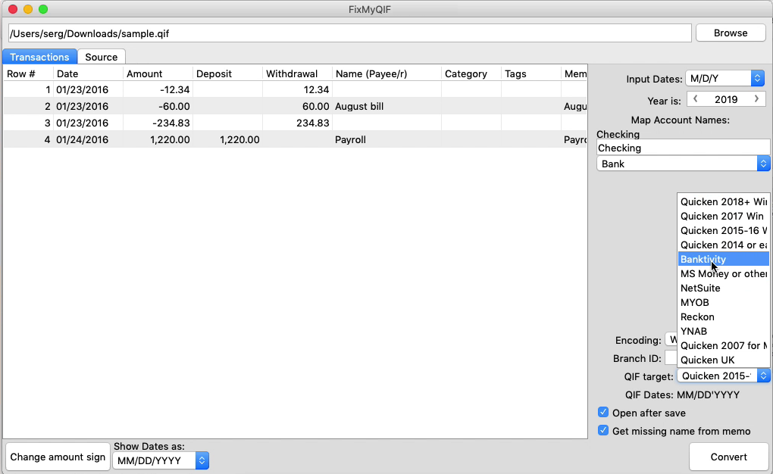Click the Payroll payee cell

coord(387,139)
